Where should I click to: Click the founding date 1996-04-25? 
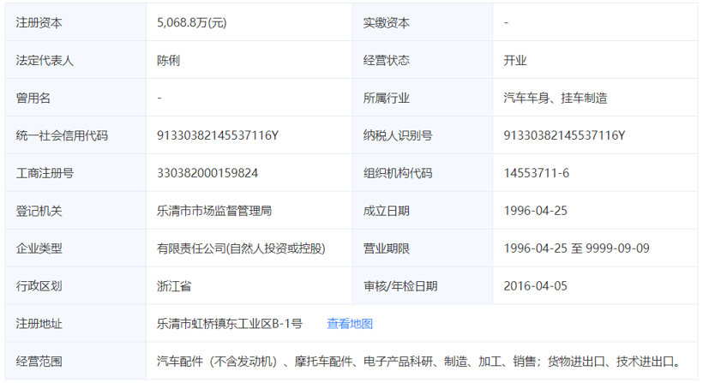(x=536, y=211)
